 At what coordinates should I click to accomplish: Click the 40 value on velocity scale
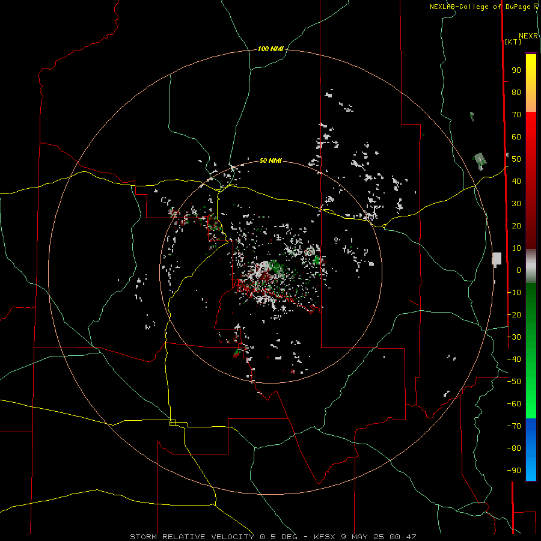516,182
